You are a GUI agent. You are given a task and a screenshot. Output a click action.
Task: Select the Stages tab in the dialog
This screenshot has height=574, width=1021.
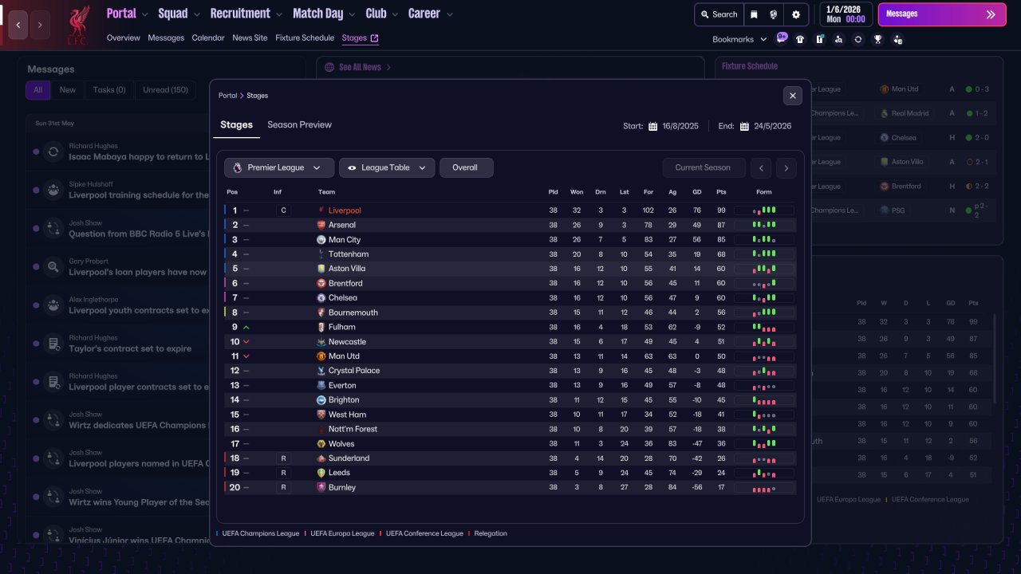coord(237,125)
